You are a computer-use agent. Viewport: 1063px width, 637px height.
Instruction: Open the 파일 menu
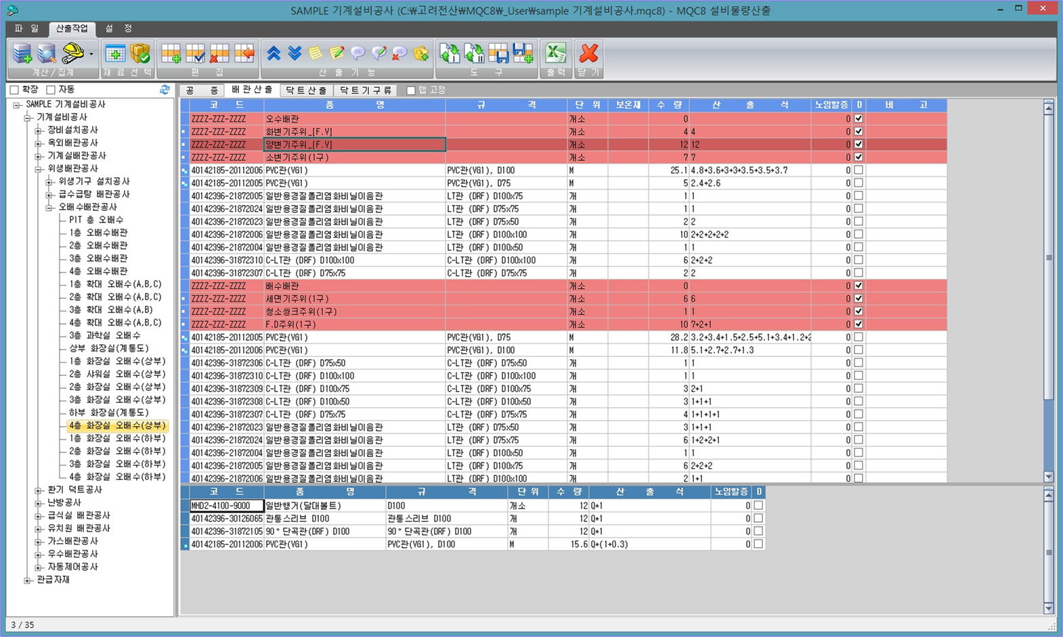pyautogui.click(x=27, y=28)
